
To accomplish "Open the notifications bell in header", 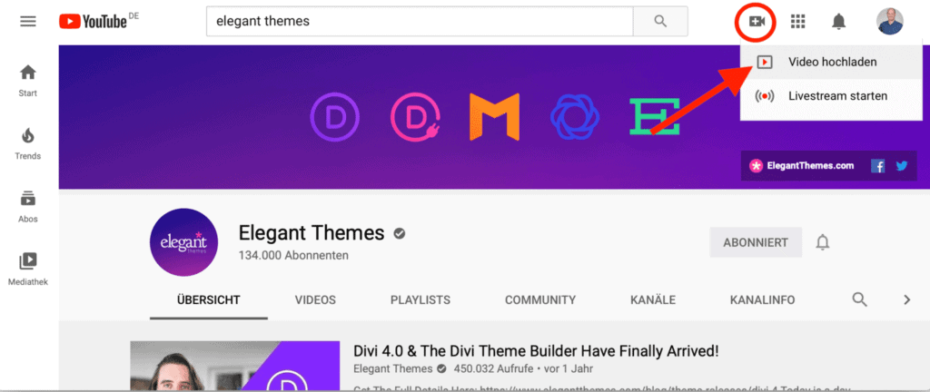I will 838,22.
